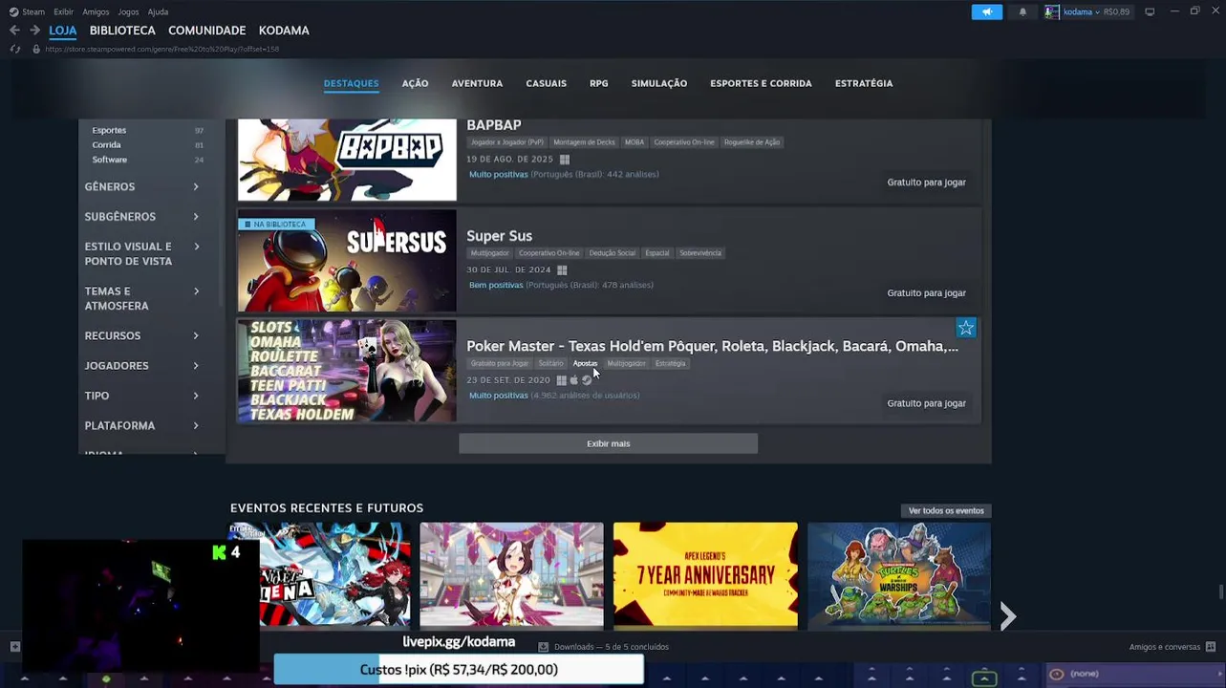Click the BAPBAP game title
The width and height of the screenshot is (1226, 688).
[x=493, y=125]
